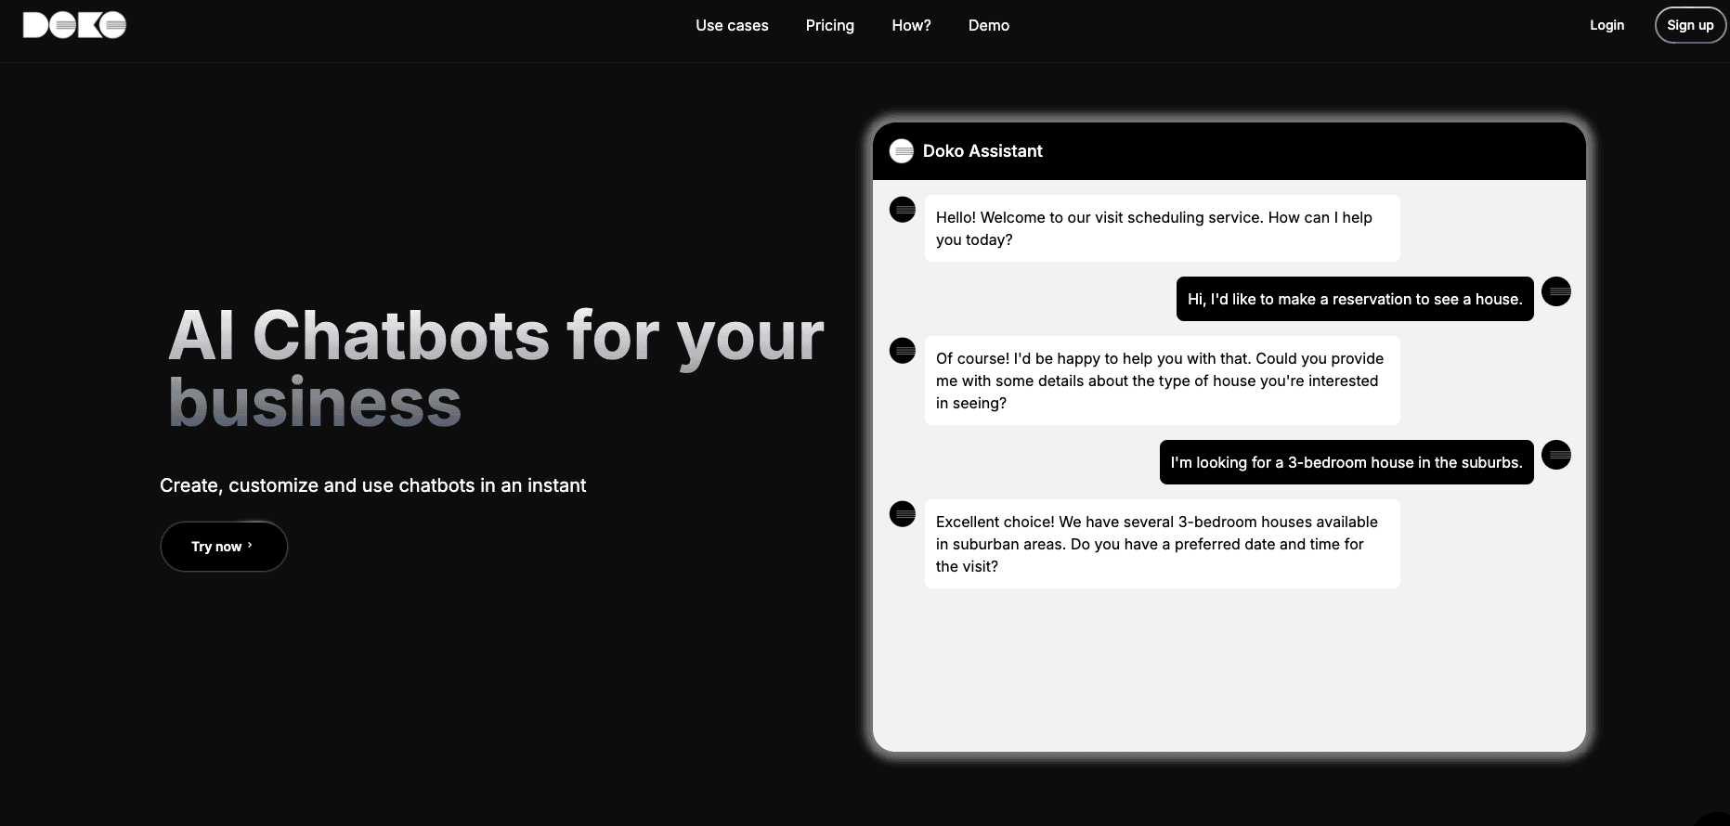Screen dimensions: 1730x826
Task: Click the Login link
Action: [1606, 25]
